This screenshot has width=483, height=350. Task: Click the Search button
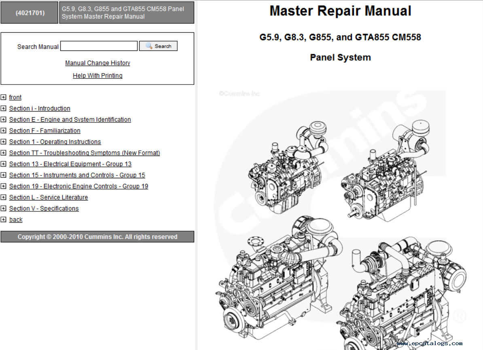click(x=158, y=46)
